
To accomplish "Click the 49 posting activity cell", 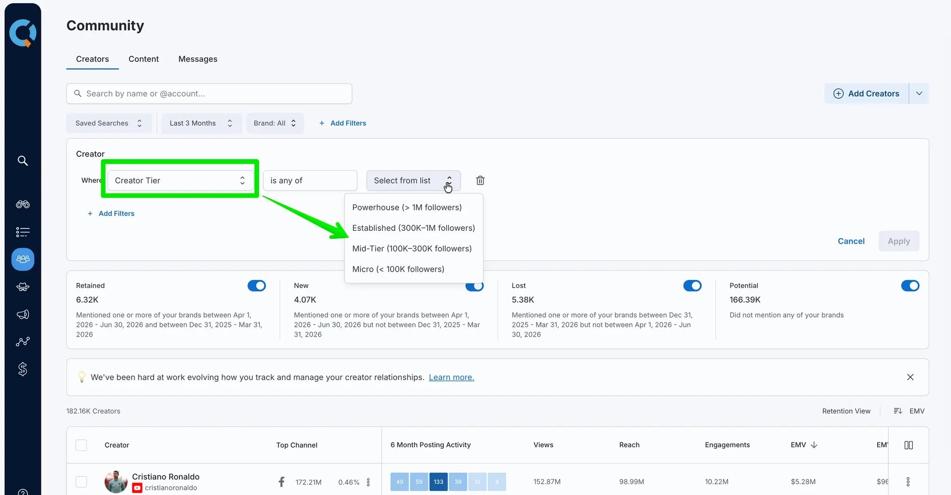I will (399, 482).
